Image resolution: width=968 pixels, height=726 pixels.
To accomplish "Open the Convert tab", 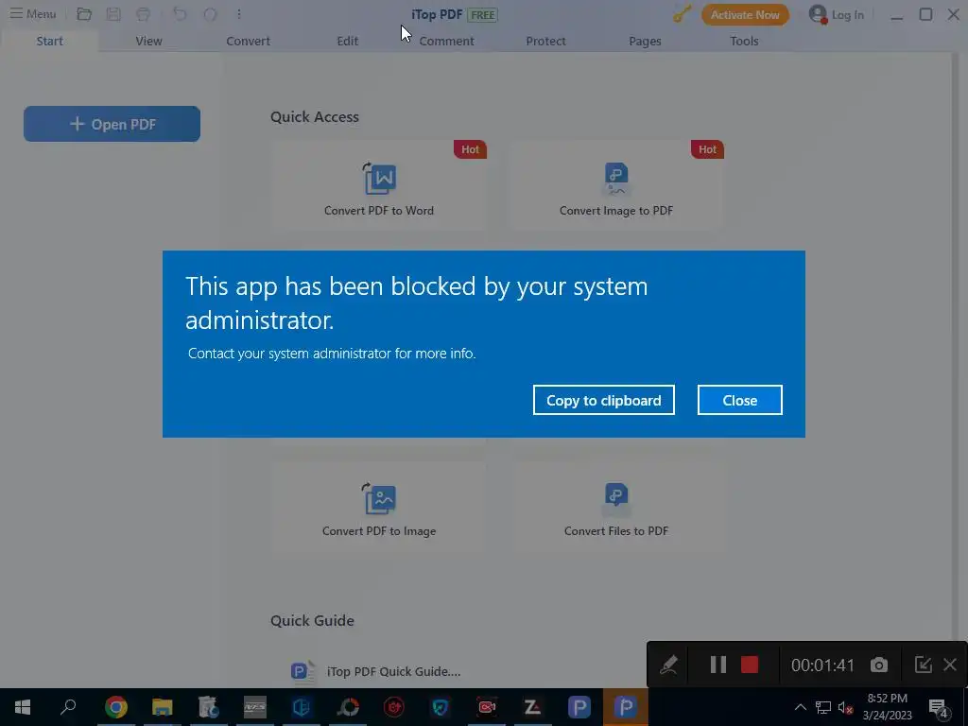I will tap(249, 41).
